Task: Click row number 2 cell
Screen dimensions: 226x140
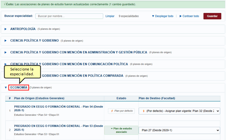Action: 10,130
